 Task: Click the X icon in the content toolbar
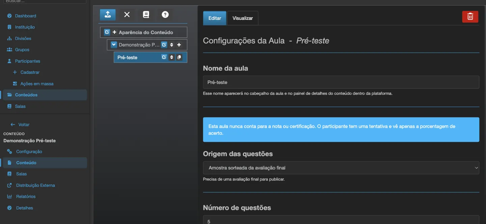click(127, 15)
